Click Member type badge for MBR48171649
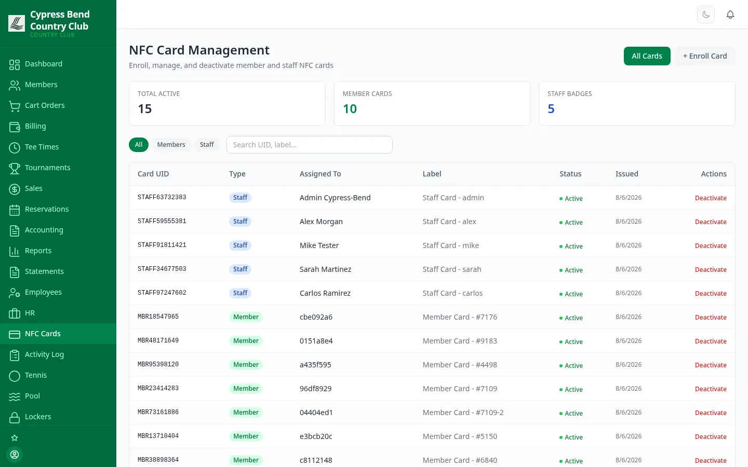The width and height of the screenshot is (748, 467). click(x=246, y=341)
